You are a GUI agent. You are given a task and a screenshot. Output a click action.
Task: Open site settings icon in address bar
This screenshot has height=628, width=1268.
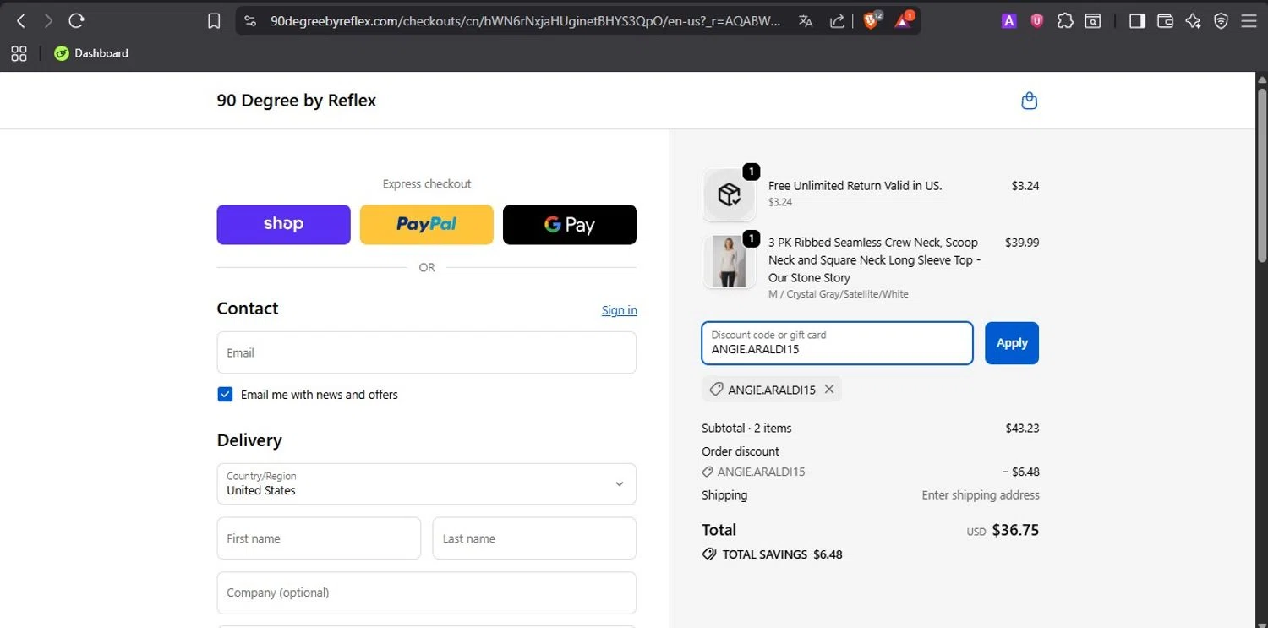(x=250, y=21)
